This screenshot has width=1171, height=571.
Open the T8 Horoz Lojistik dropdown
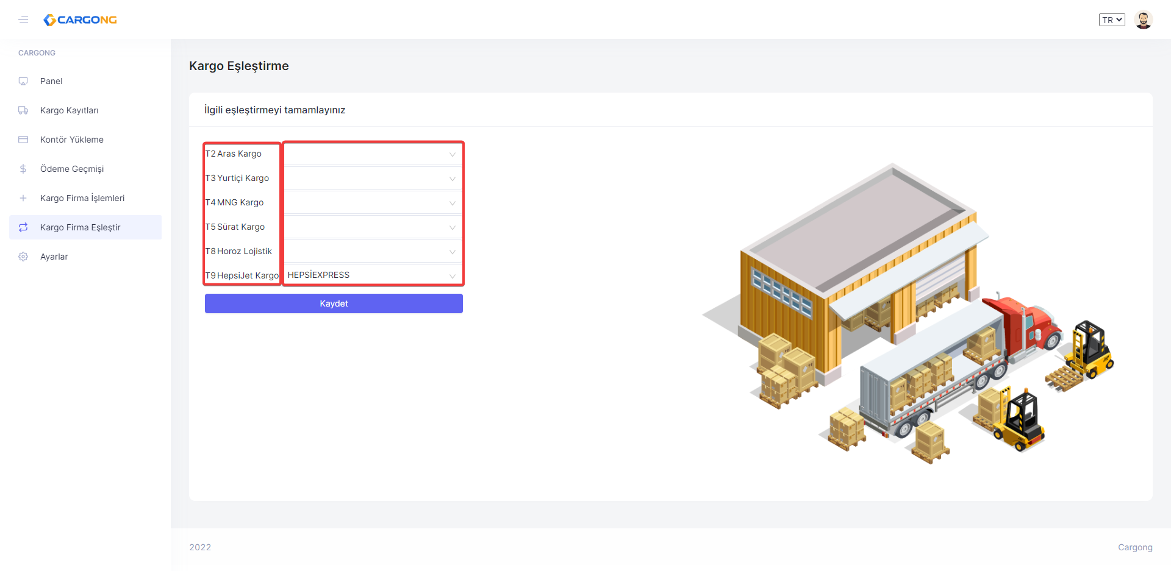[x=373, y=252]
